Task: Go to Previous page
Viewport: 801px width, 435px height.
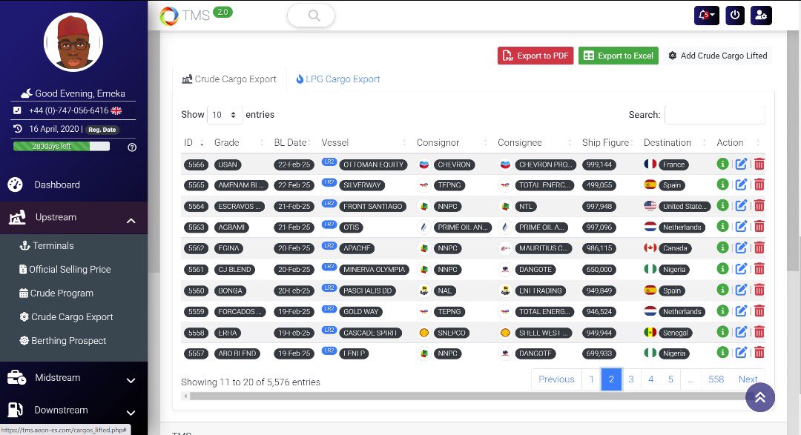Action: [556, 379]
